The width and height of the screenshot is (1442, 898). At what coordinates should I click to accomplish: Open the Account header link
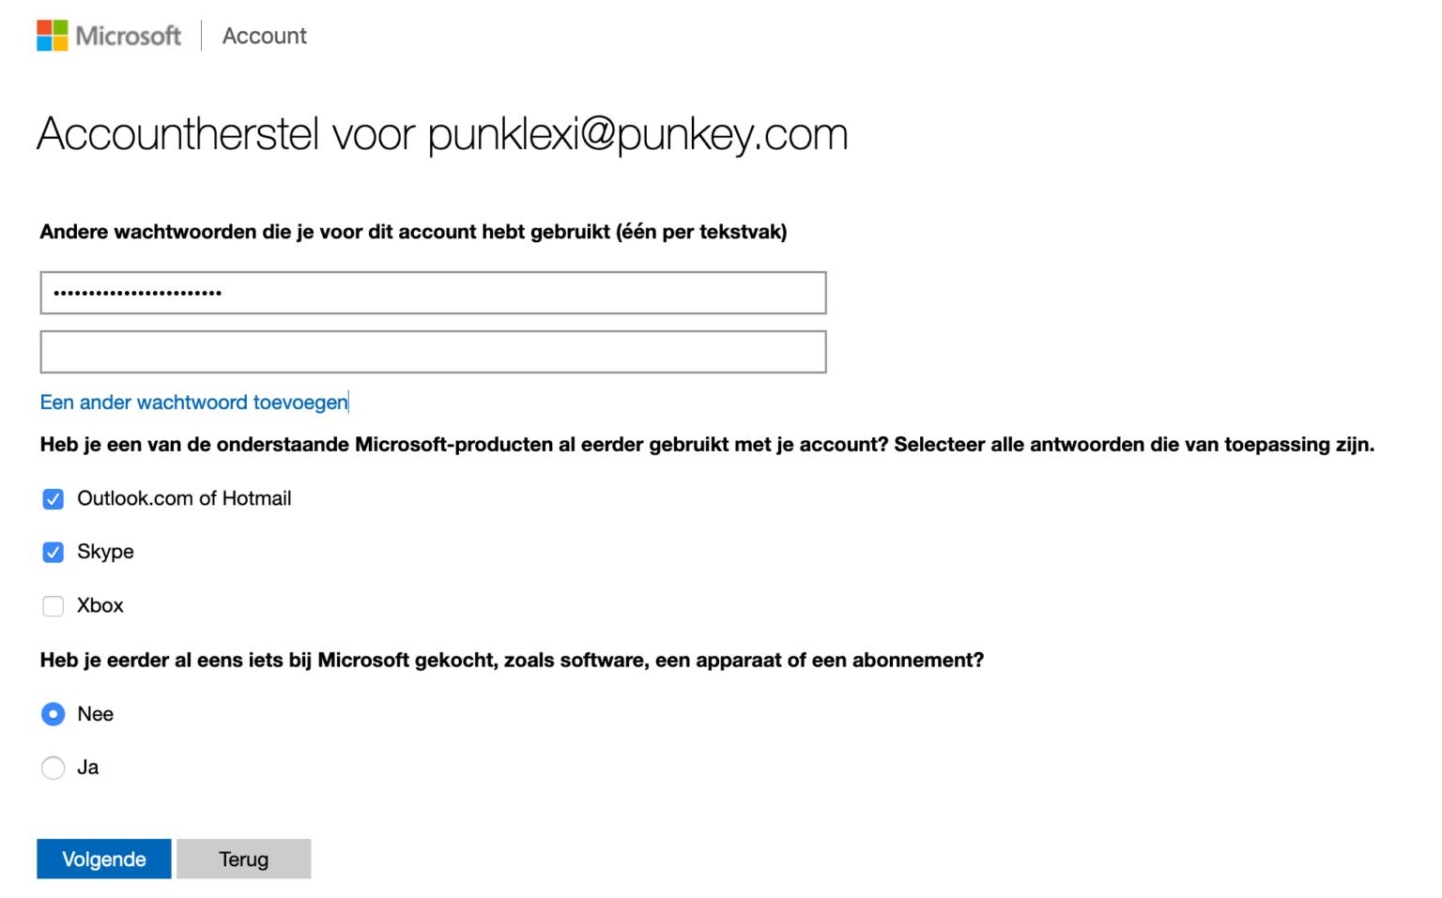coord(265,36)
